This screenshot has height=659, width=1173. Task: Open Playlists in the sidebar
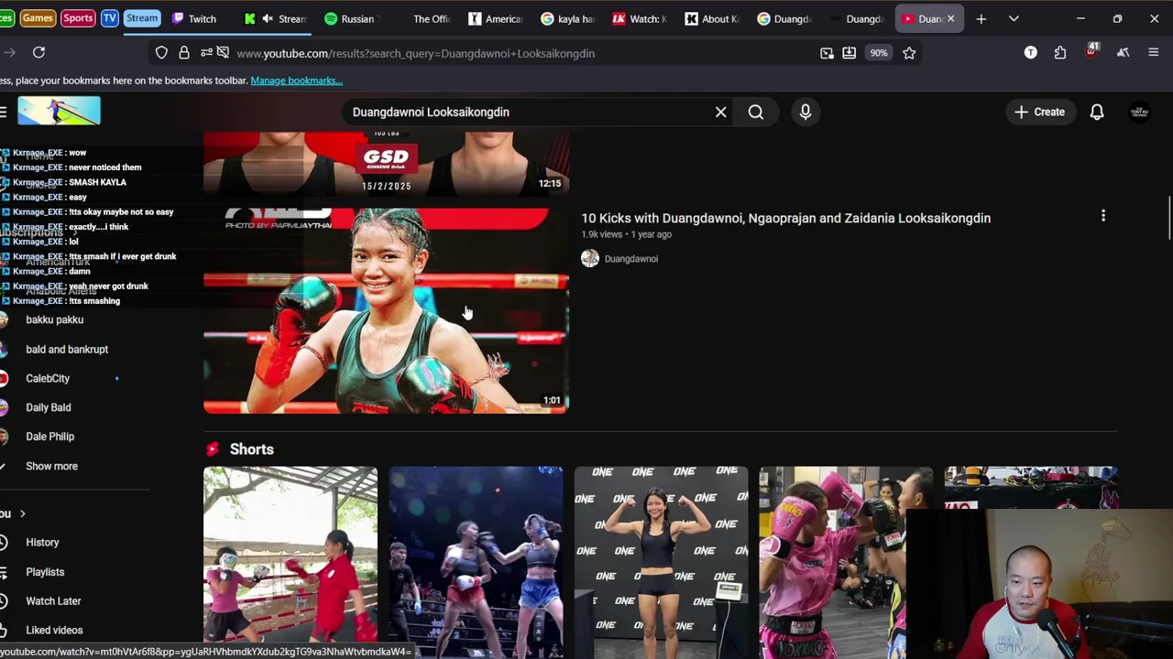45,572
